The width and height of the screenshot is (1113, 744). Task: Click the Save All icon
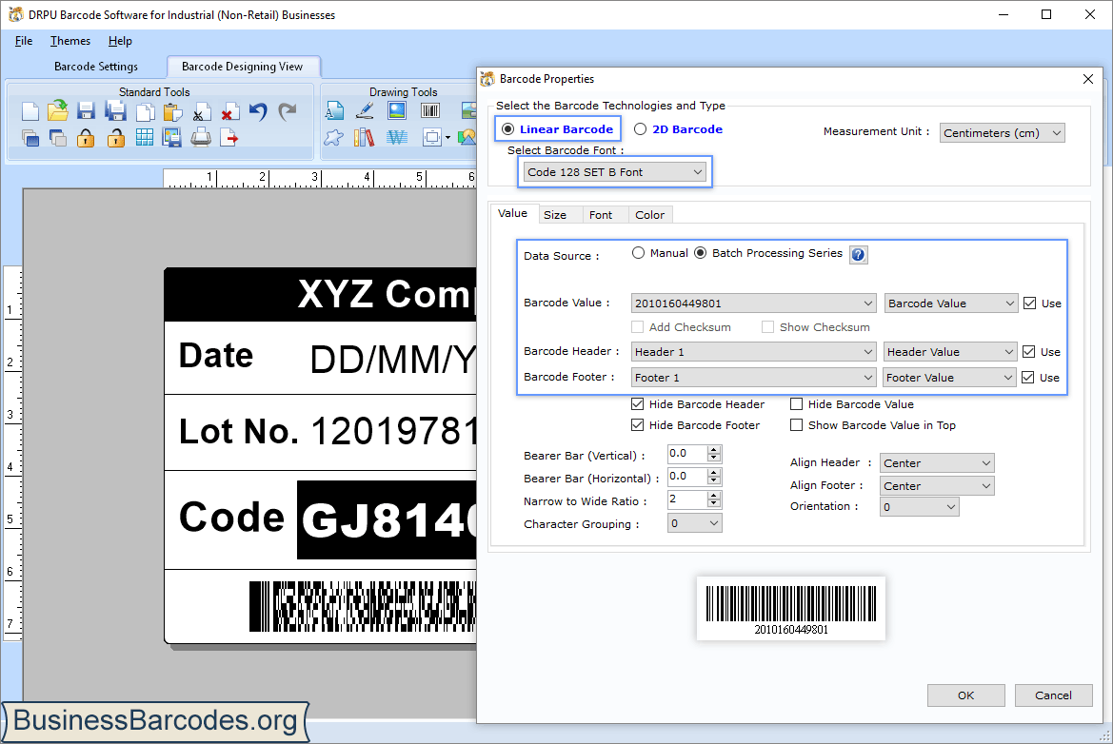click(115, 111)
